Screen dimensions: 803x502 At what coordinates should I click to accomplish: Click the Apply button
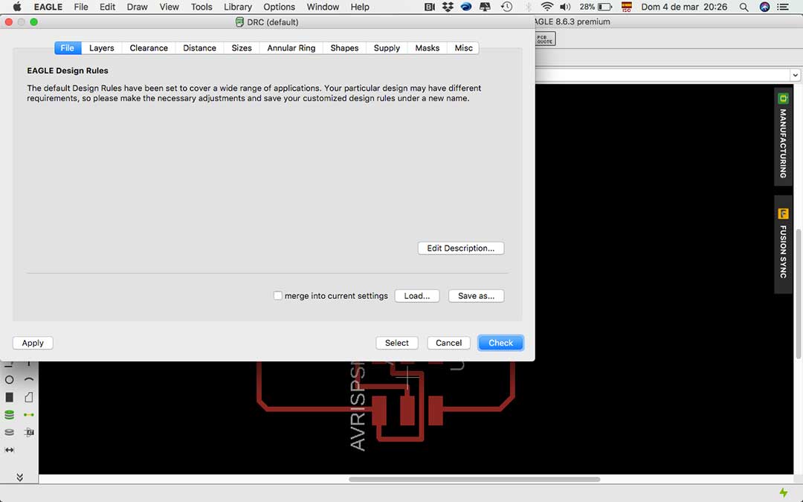click(33, 343)
